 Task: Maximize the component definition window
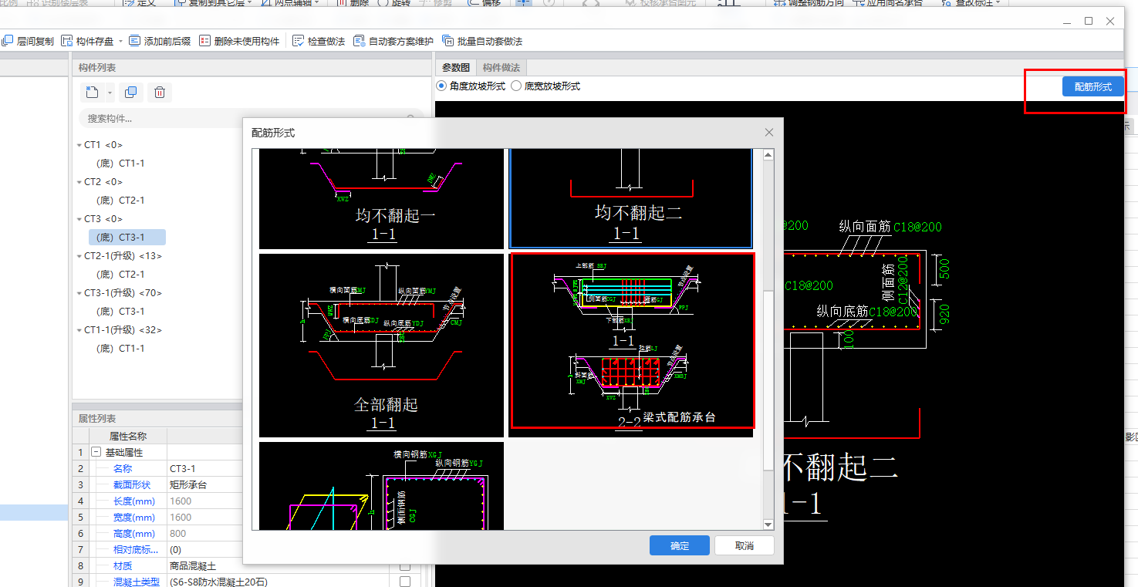tap(1089, 22)
